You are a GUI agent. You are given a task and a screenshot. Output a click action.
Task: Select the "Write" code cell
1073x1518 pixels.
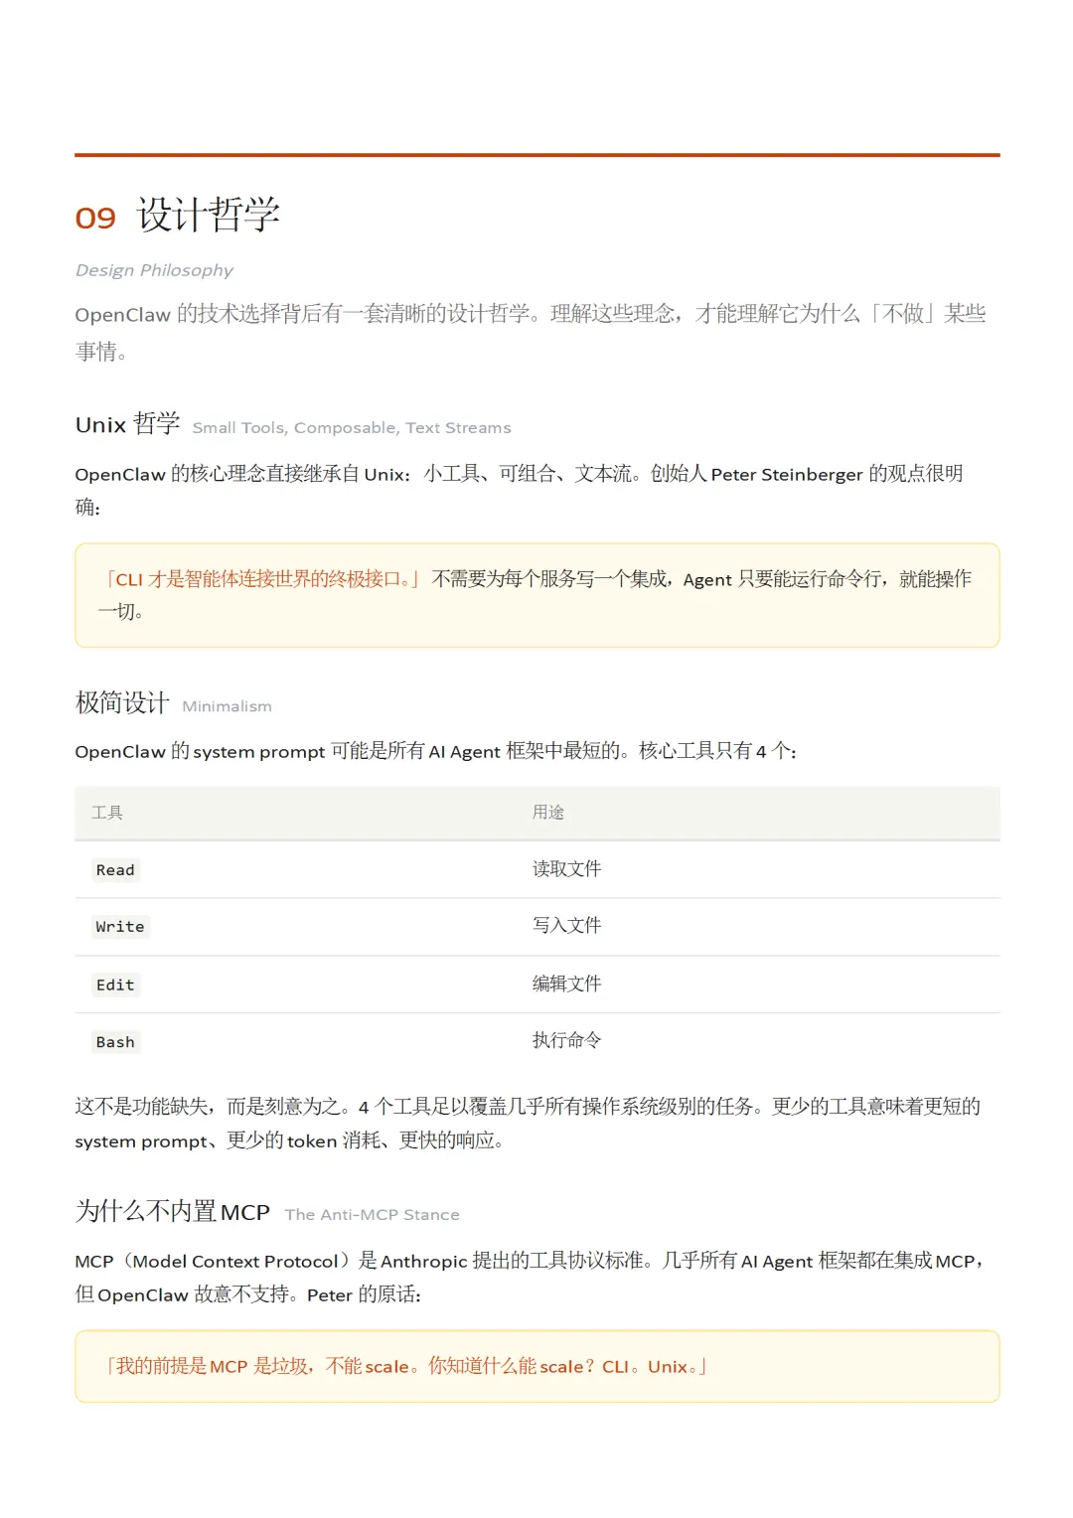click(120, 927)
